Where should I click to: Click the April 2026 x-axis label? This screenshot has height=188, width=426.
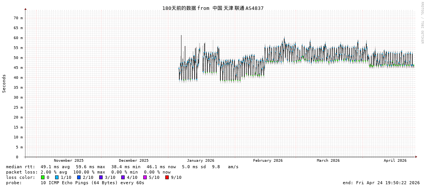click(395, 161)
